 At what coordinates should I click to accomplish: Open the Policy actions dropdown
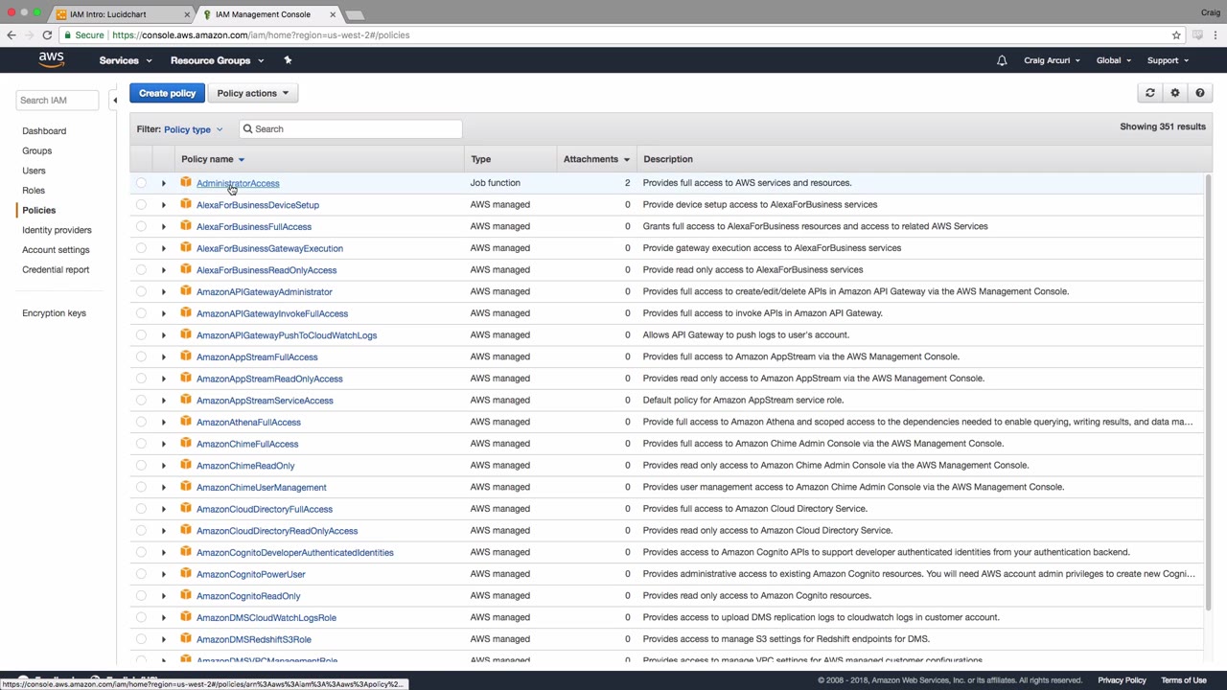coord(252,93)
